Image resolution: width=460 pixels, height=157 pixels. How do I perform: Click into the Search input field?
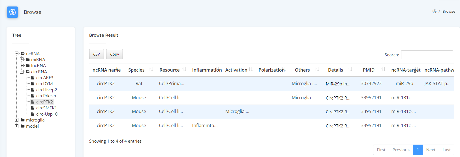tap(427, 55)
